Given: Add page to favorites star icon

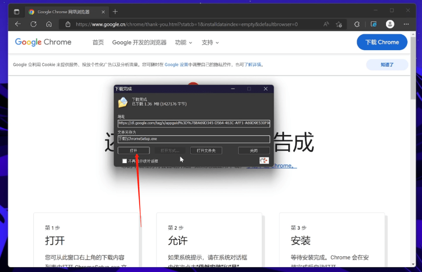Looking at the screenshot, I should point(339,24).
